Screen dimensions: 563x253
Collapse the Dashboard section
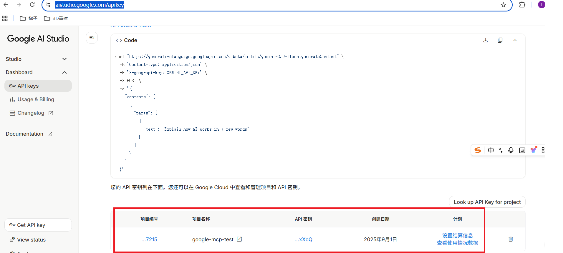37,72
